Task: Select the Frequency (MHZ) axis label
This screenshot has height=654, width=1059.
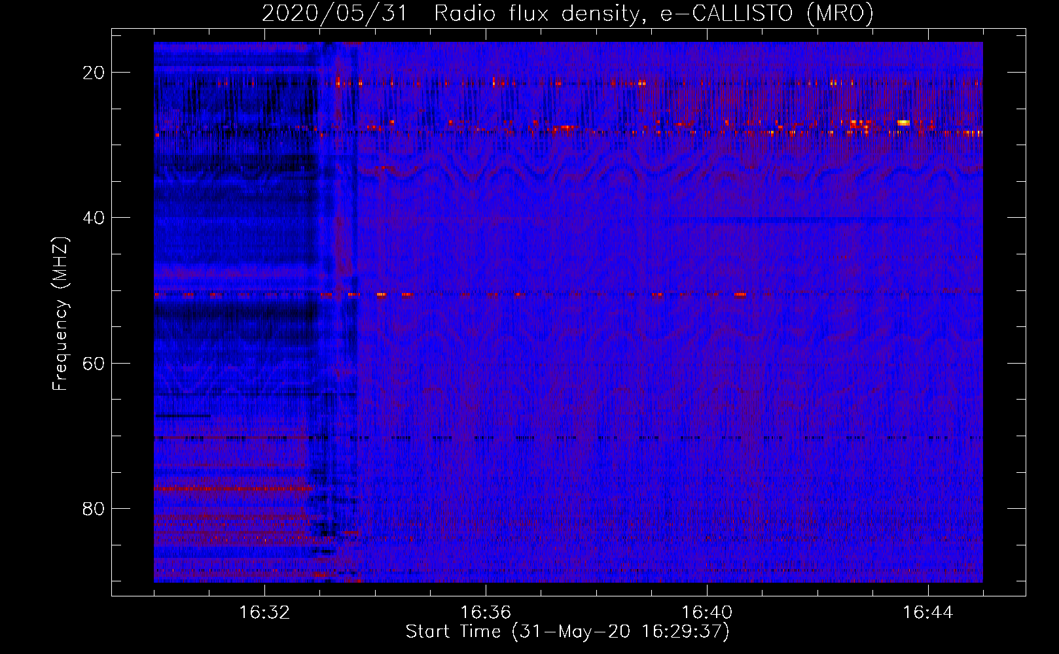Action: tap(60, 314)
